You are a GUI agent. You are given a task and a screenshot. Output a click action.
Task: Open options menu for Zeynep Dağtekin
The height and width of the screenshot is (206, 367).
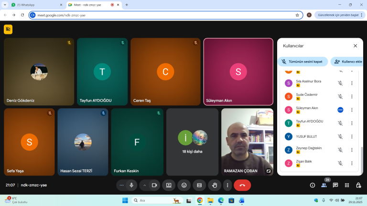tap(352, 150)
